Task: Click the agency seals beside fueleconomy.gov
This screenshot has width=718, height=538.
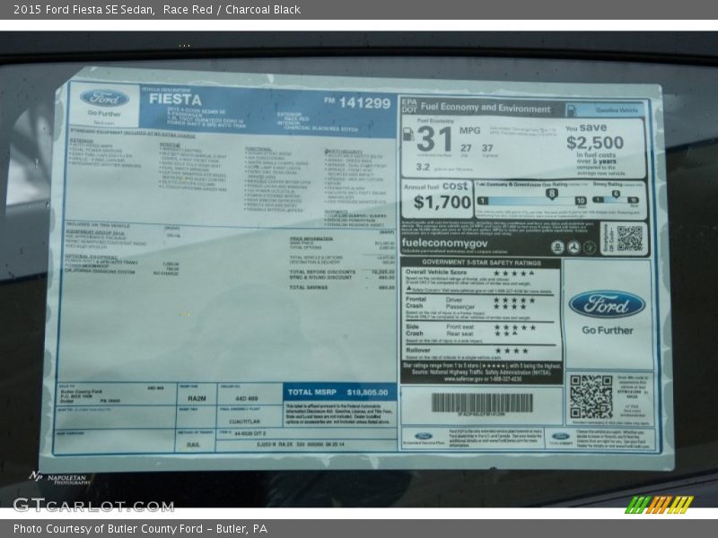Action: point(574,247)
